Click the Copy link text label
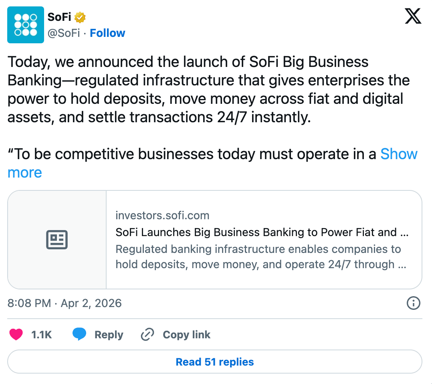This screenshot has height=384, width=432. point(186,335)
